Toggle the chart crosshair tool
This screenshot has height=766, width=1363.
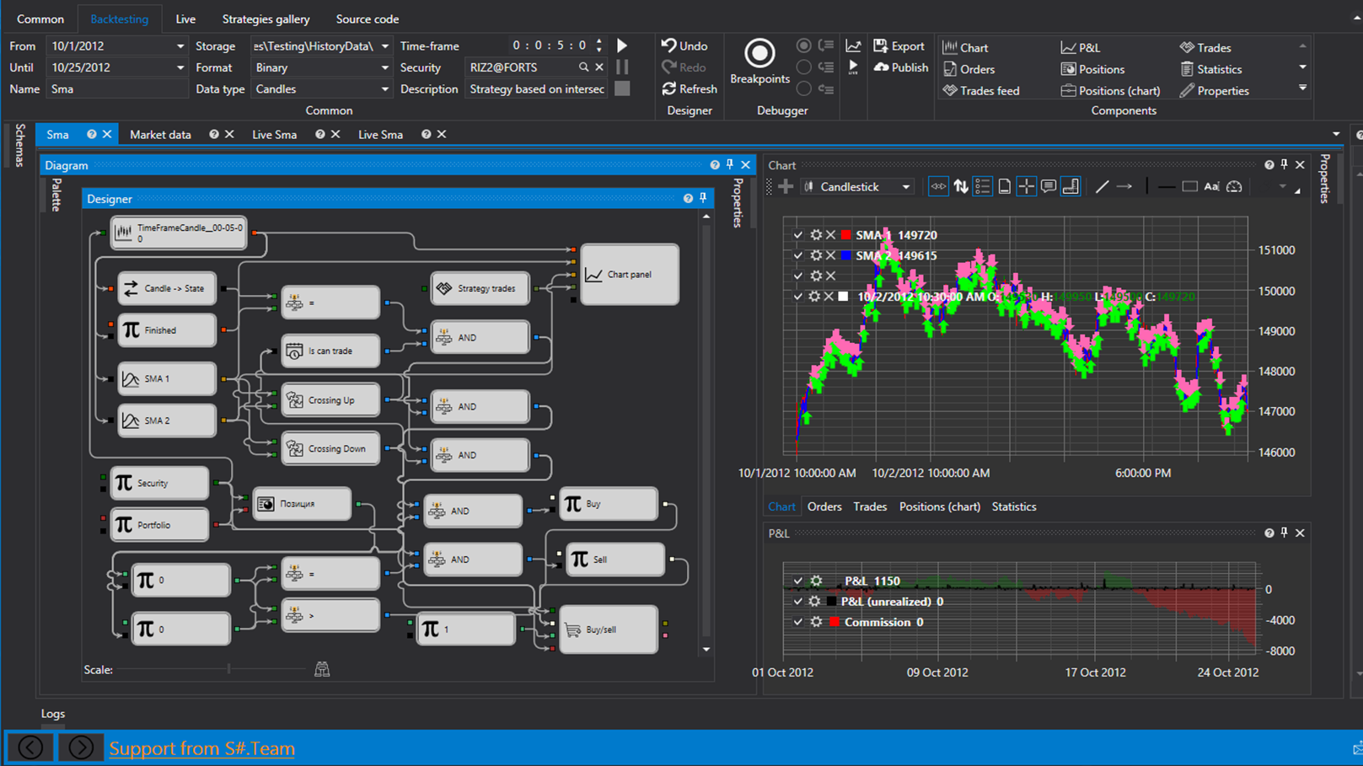pyautogui.click(x=1026, y=186)
